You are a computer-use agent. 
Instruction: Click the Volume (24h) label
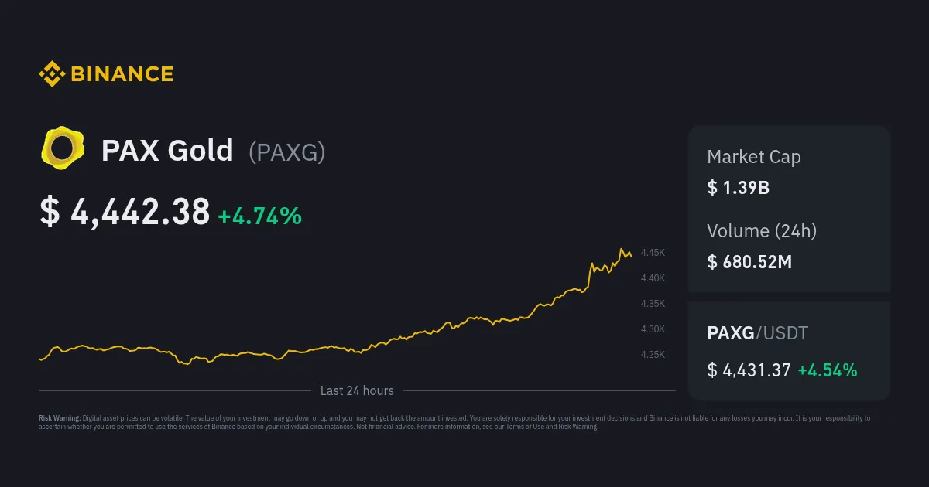762,230
